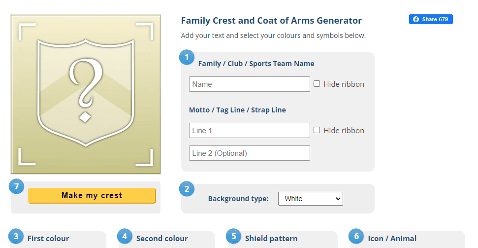
Task: Focus the Line 1 motto field
Action: [x=249, y=131]
